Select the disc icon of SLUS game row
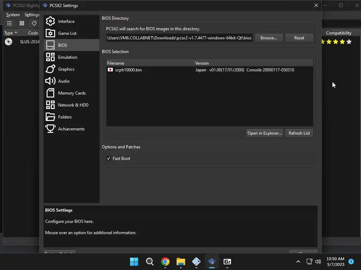Image resolution: width=361 pixels, height=270 pixels. pos(8,42)
